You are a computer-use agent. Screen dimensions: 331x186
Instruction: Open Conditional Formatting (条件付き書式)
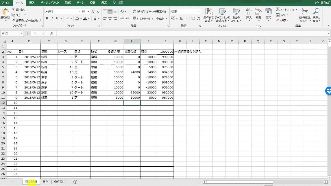pos(208,15)
